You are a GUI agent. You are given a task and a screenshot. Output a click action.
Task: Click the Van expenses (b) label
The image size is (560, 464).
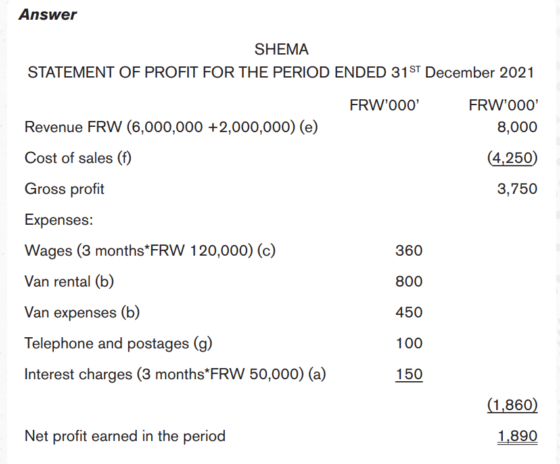coord(82,313)
